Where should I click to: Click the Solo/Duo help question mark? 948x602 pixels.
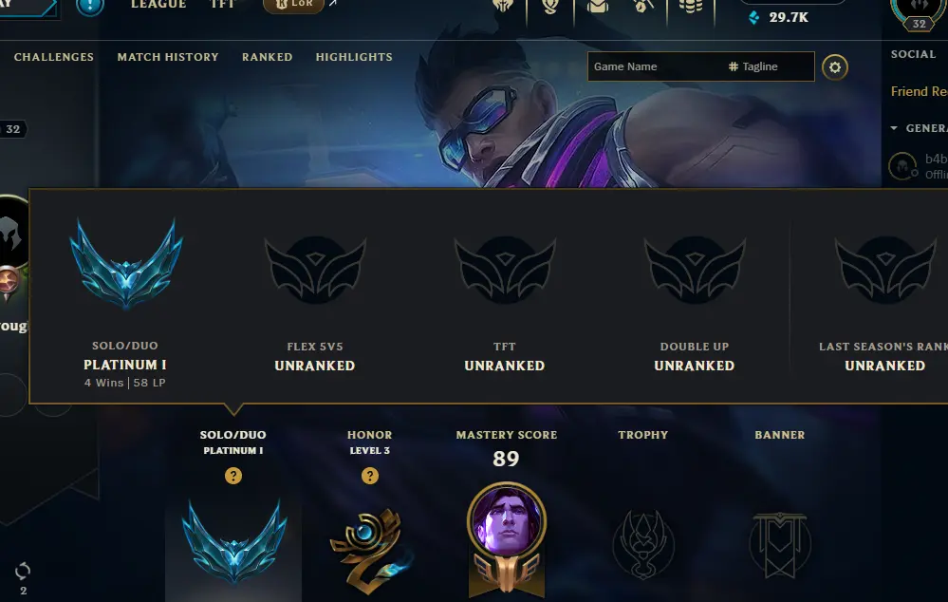tap(233, 476)
